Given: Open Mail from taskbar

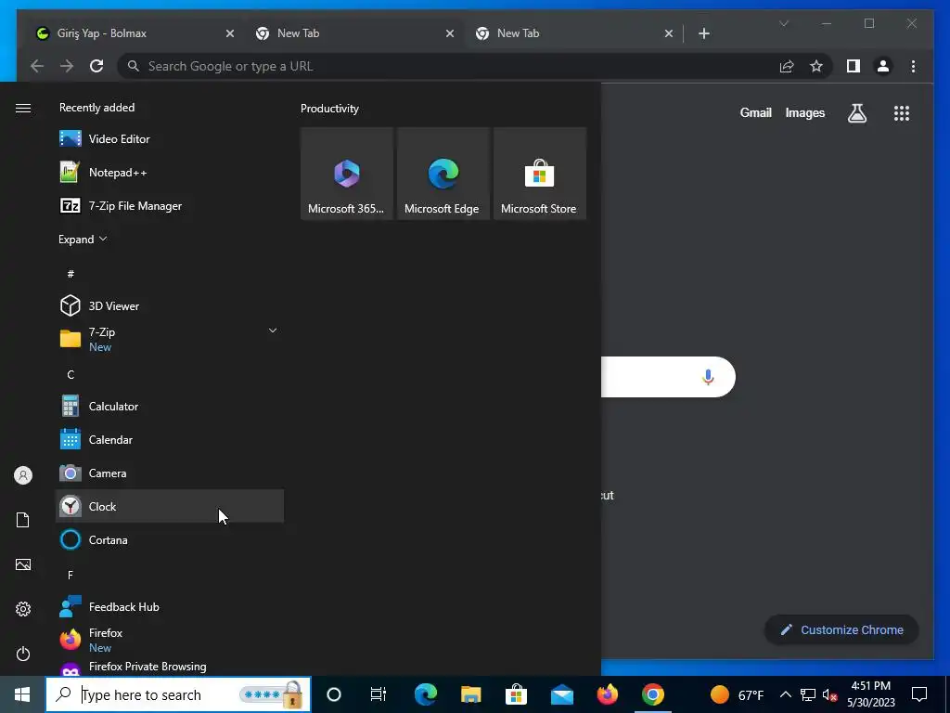Looking at the screenshot, I should click(x=561, y=694).
